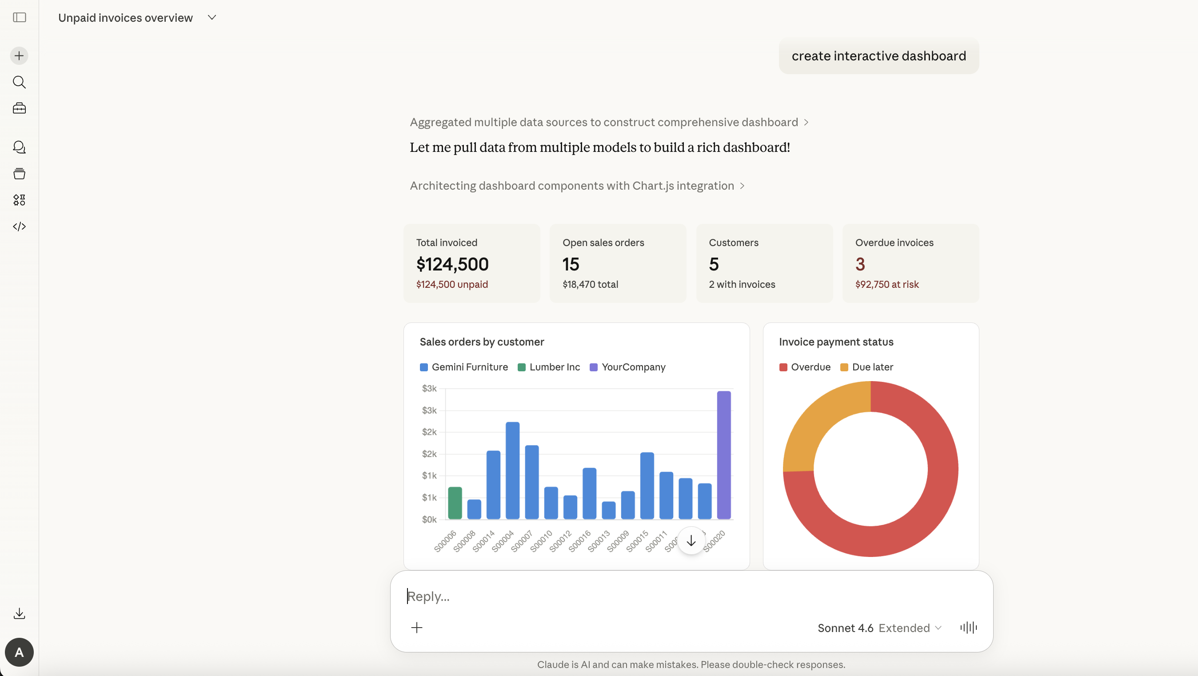Open Projects via the briefcase icon
The image size is (1198, 676).
pyautogui.click(x=19, y=108)
